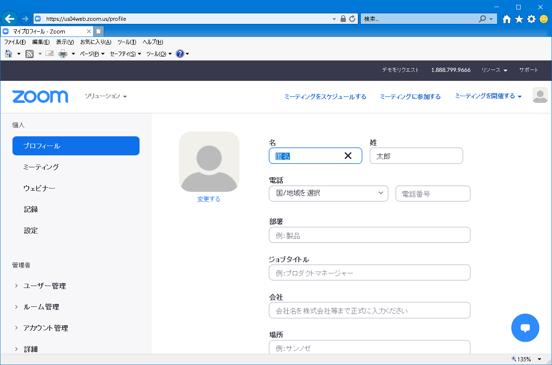The width and height of the screenshot is (552, 365).
Task: Open favorites star icon
Action: (x=519, y=19)
